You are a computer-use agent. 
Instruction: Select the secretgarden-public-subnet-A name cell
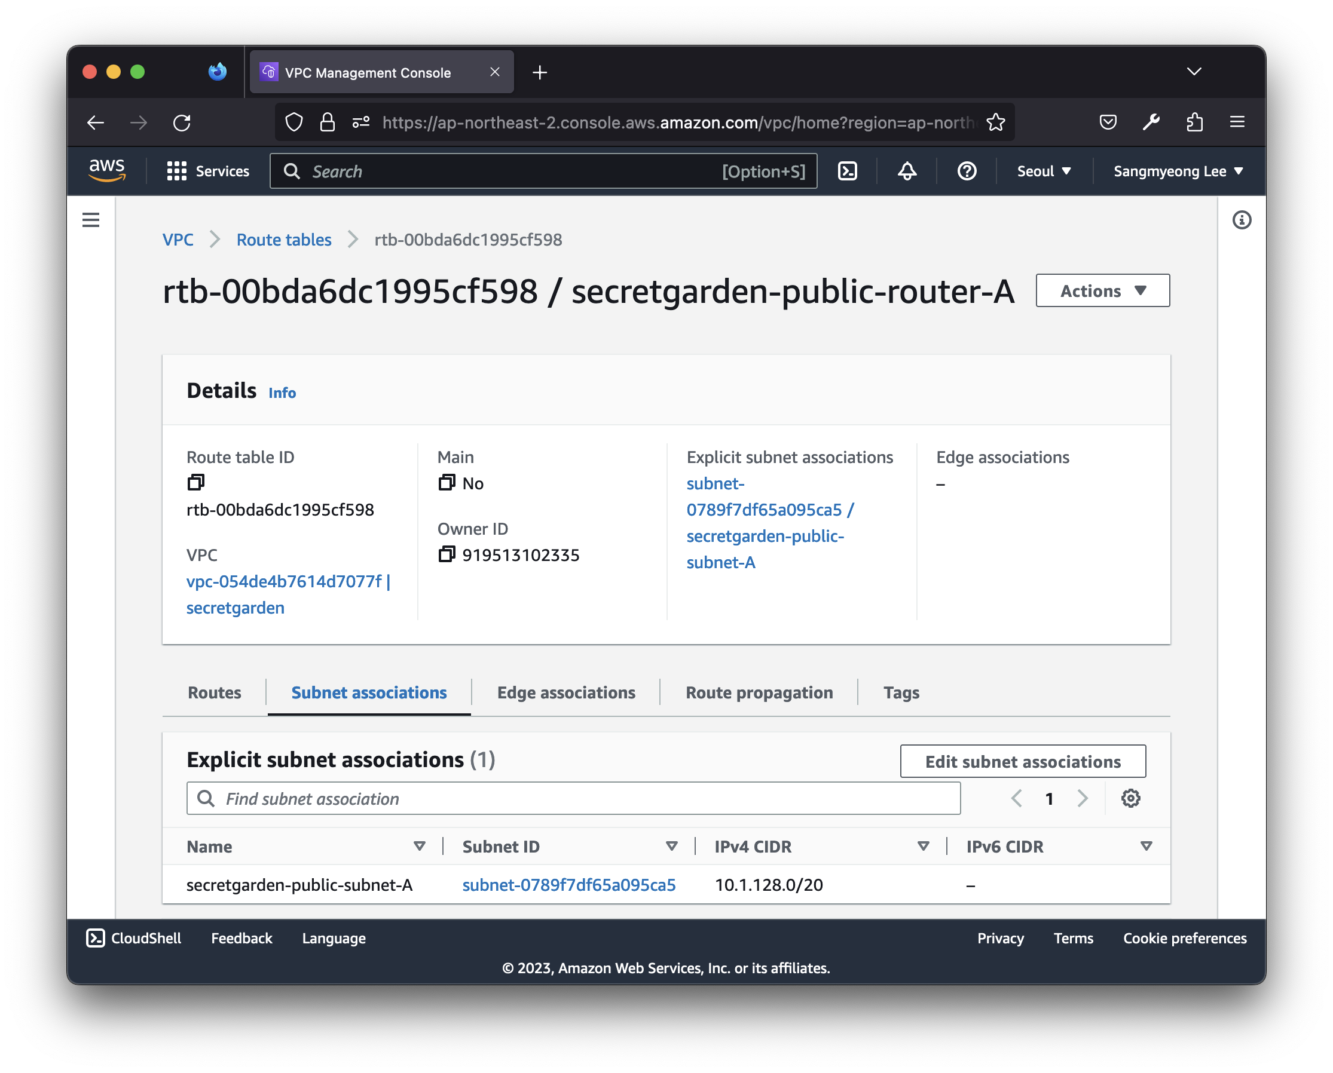click(x=299, y=884)
